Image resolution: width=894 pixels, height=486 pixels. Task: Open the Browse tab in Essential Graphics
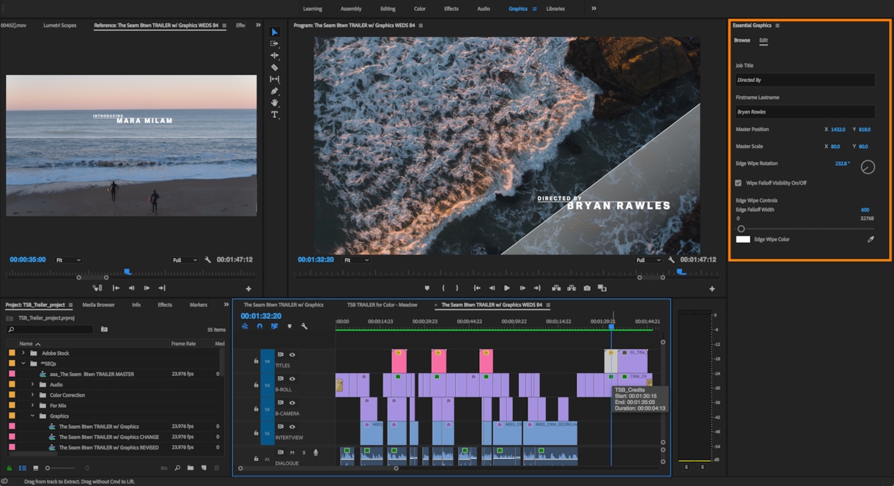click(742, 40)
